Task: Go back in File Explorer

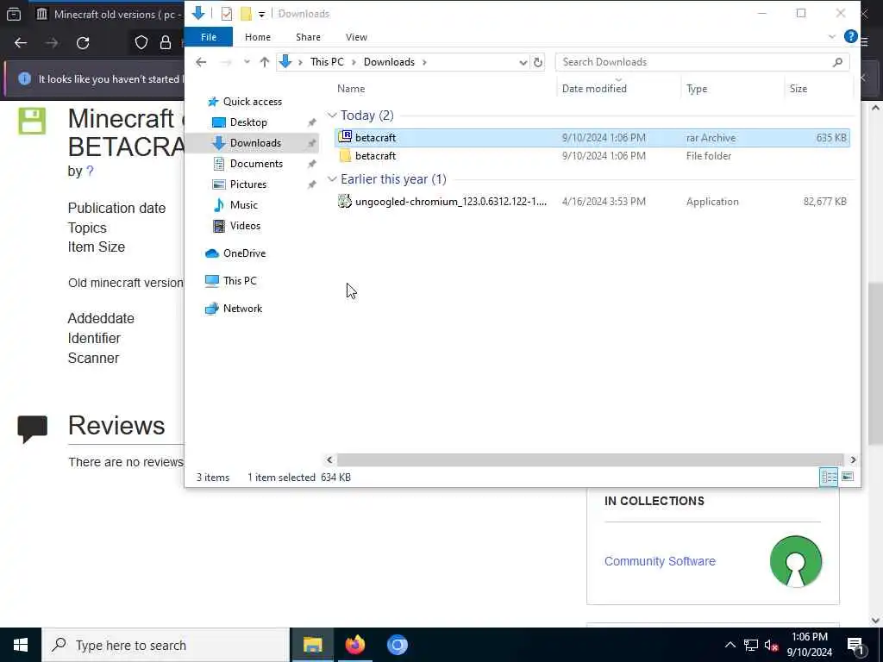Action: point(201,62)
